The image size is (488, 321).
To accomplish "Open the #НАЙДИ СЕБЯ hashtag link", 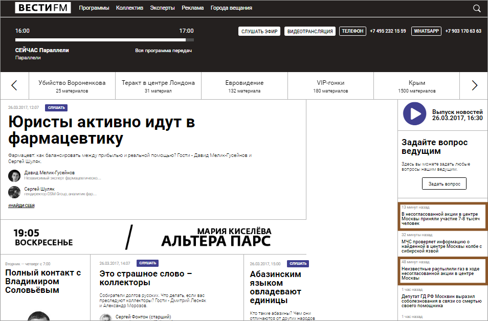I will pyautogui.click(x=21, y=205).
